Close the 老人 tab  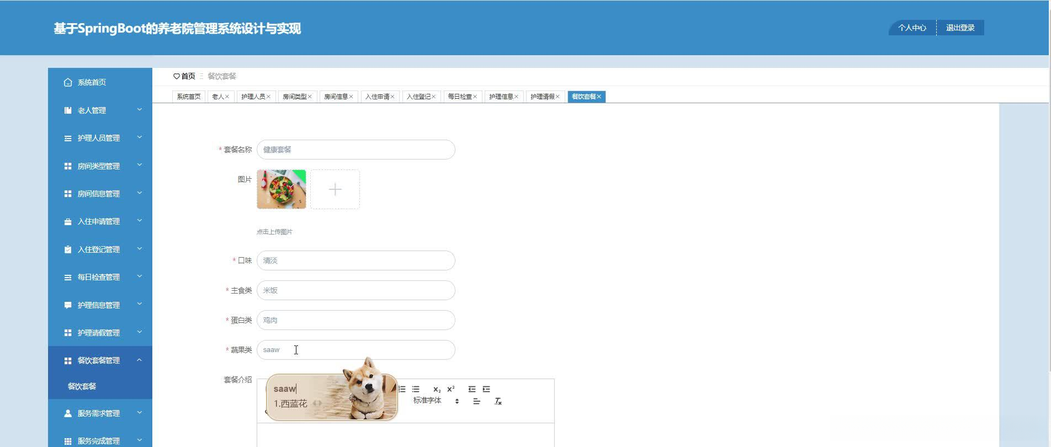coord(227,97)
